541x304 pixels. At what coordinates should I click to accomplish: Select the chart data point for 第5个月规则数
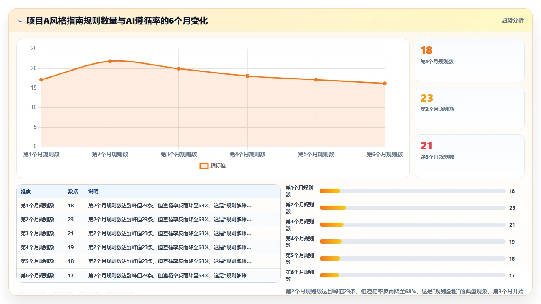(316, 80)
